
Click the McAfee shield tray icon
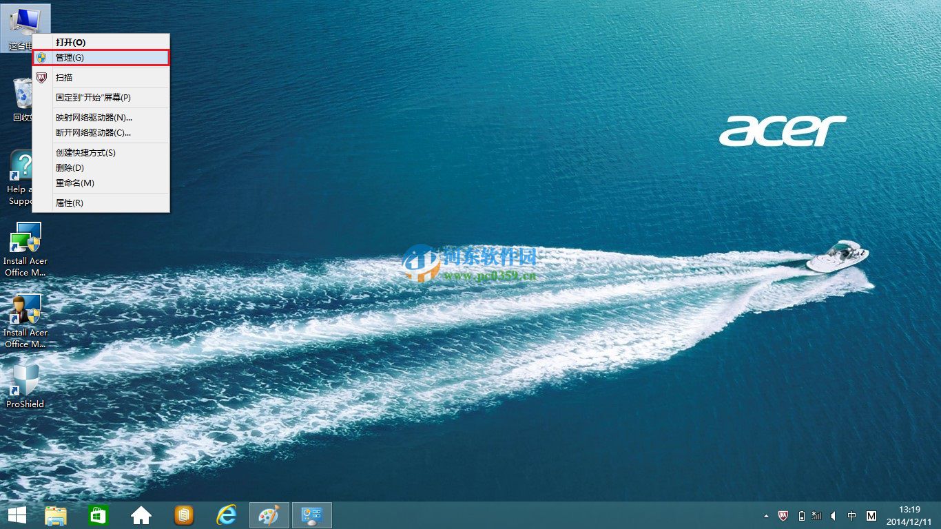click(x=783, y=516)
